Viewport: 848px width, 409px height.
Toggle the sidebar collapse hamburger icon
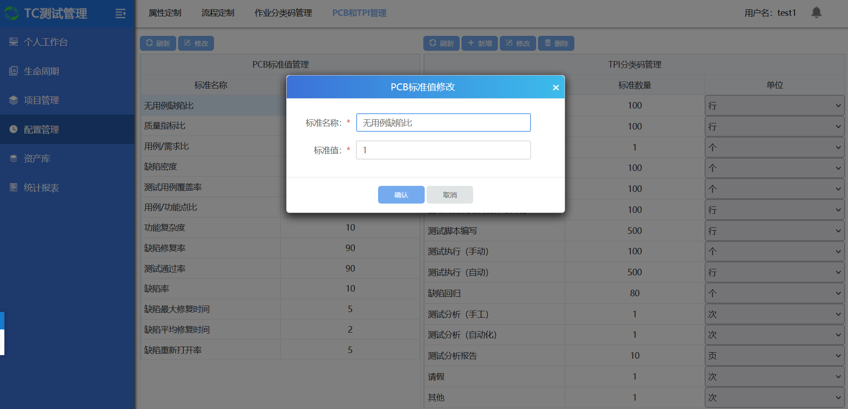pos(120,14)
